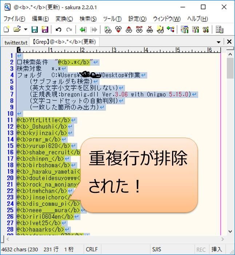235x255 pixels.
Task: Expand the tab list dropdown arrow
Action: click(x=219, y=42)
